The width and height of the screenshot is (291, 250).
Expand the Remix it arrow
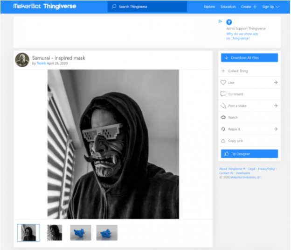pos(276,129)
